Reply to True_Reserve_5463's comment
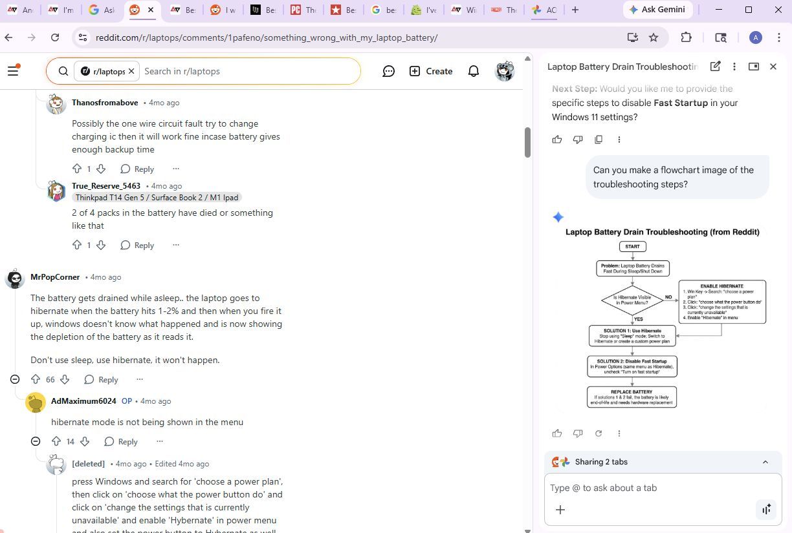 (137, 245)
